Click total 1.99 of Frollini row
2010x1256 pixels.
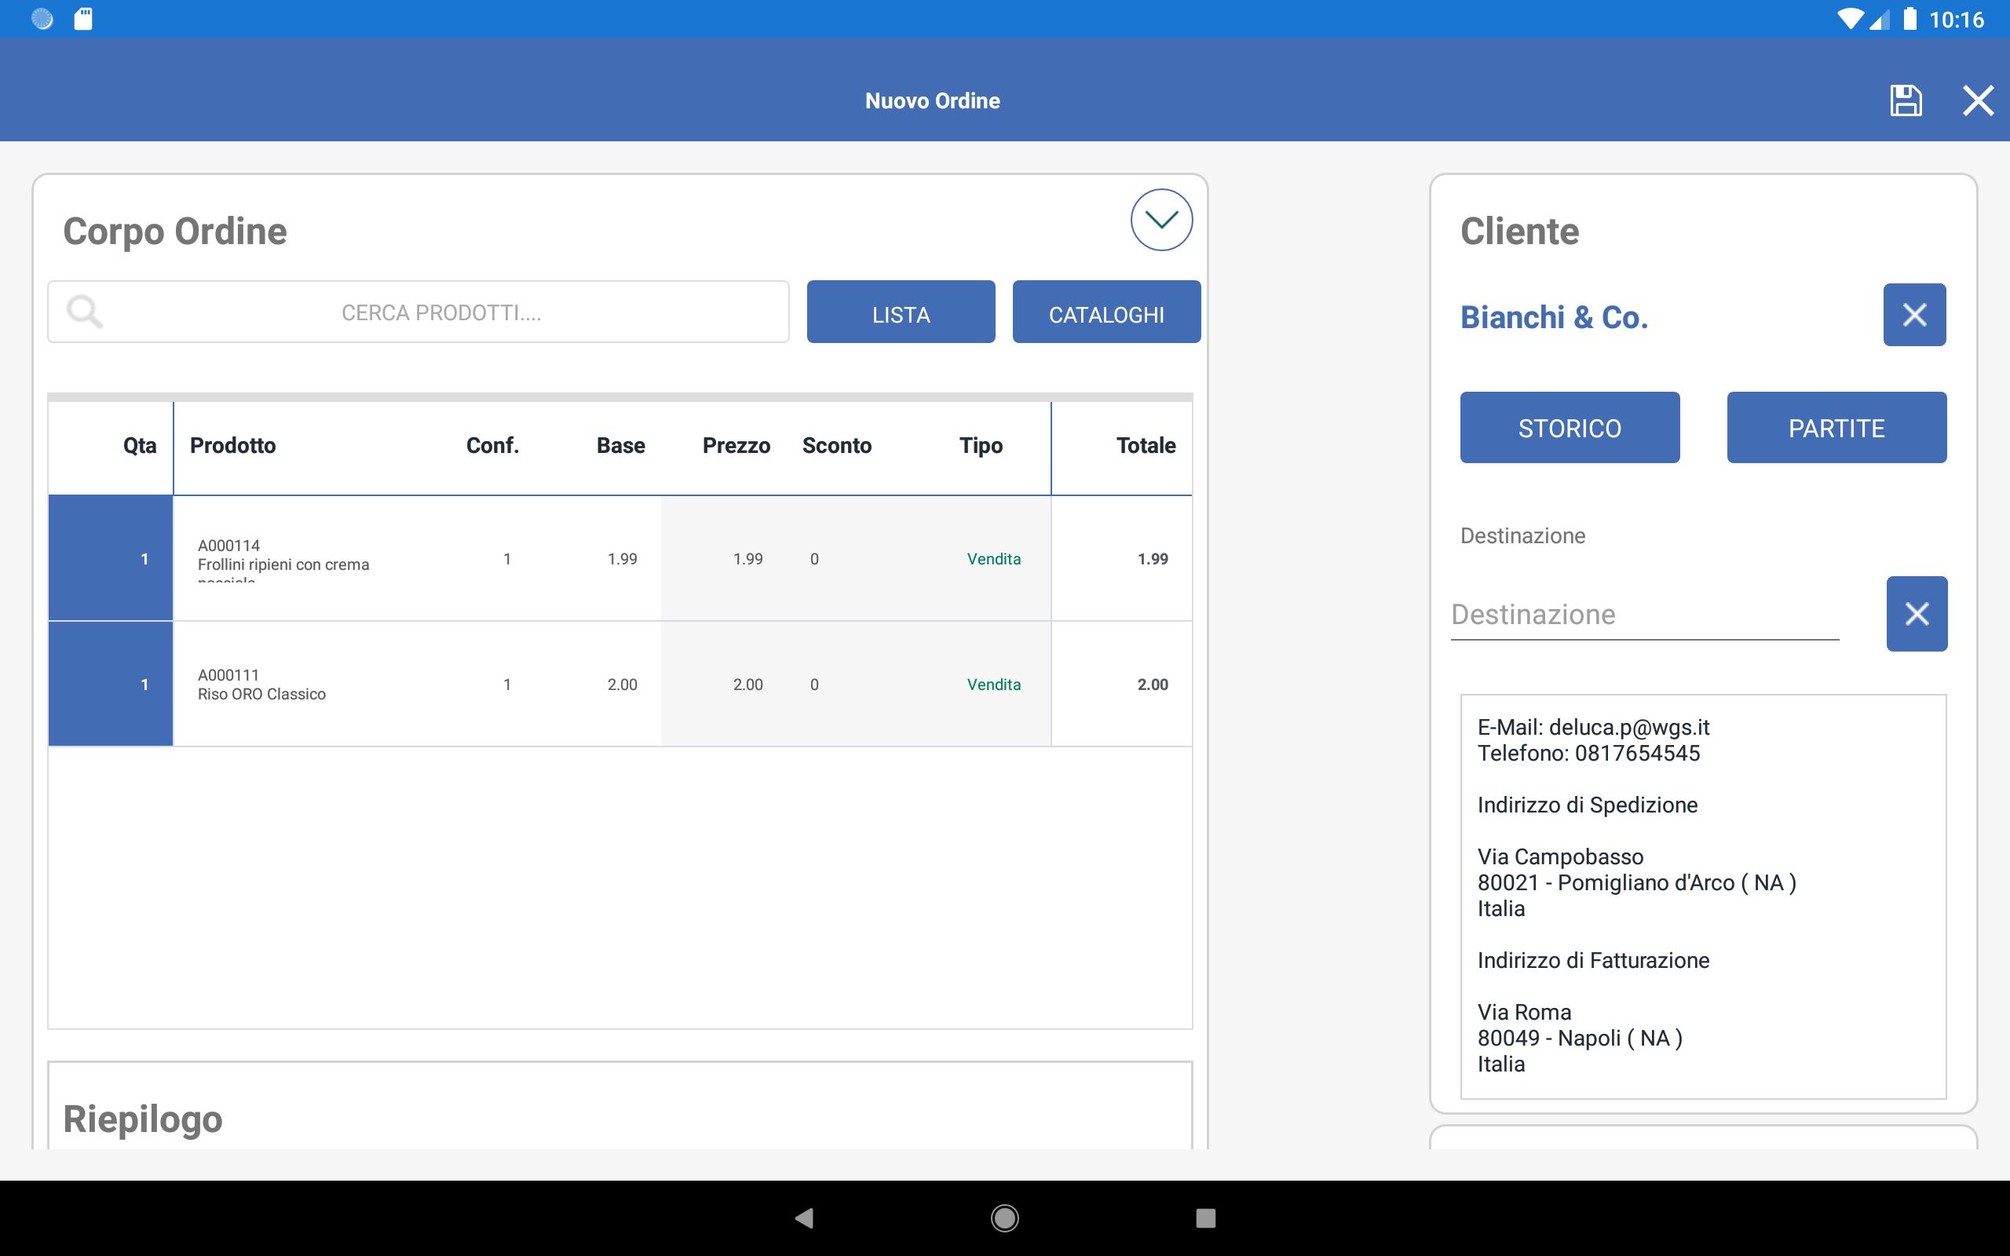[x=1152, y=559]
